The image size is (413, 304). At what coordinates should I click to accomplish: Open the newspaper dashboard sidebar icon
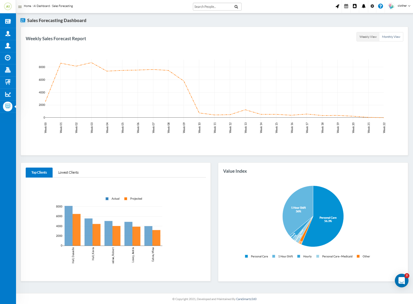click(x=8, y=21)
